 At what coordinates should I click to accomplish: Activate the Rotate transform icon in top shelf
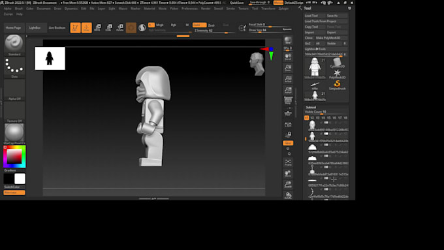tap(119, 28)
